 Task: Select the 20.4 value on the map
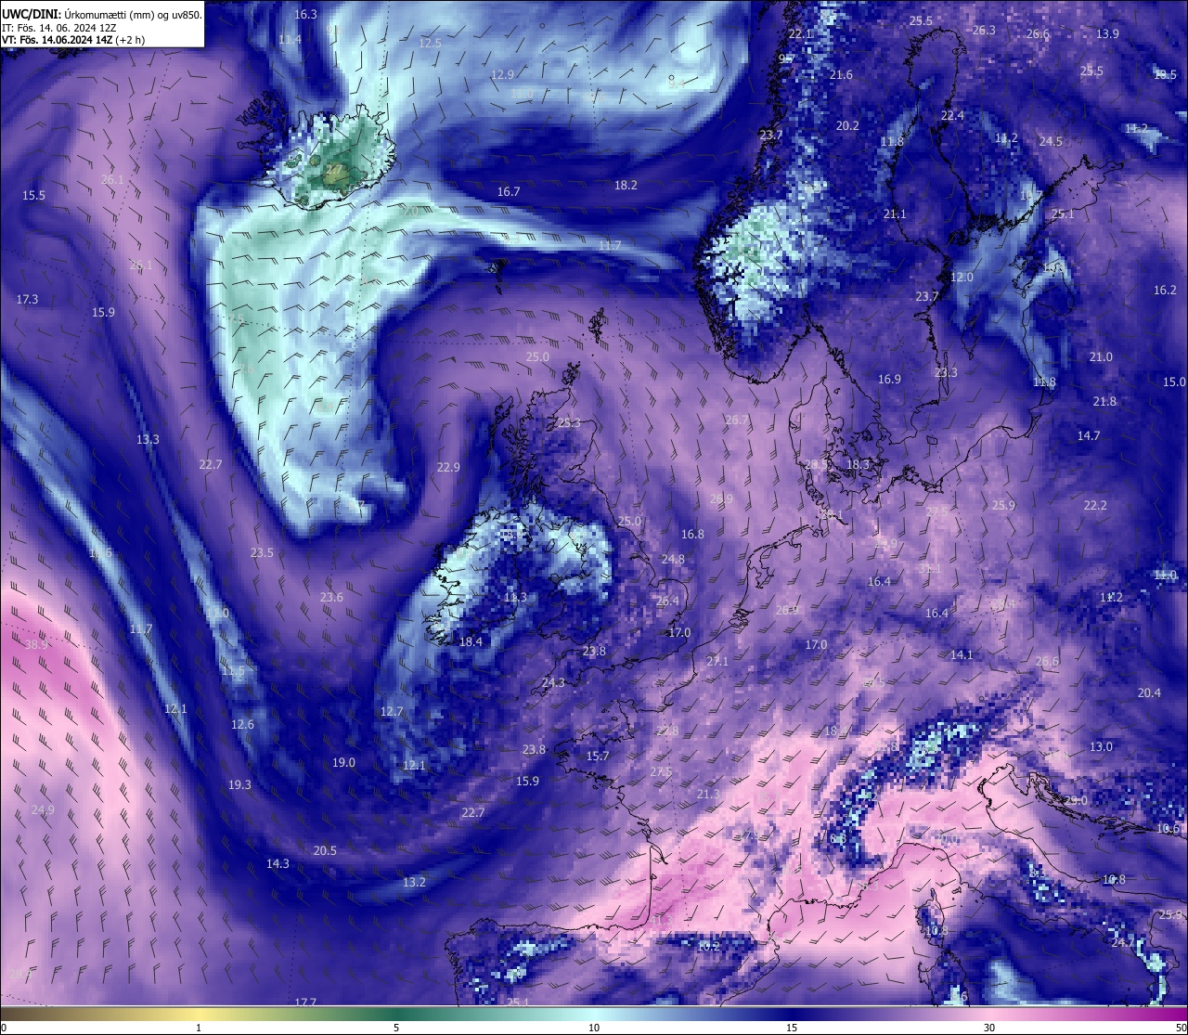point(1149,693)
